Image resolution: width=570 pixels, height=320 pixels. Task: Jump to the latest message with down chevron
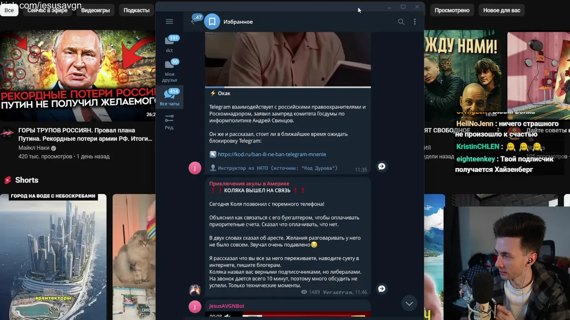coord(409,304)
